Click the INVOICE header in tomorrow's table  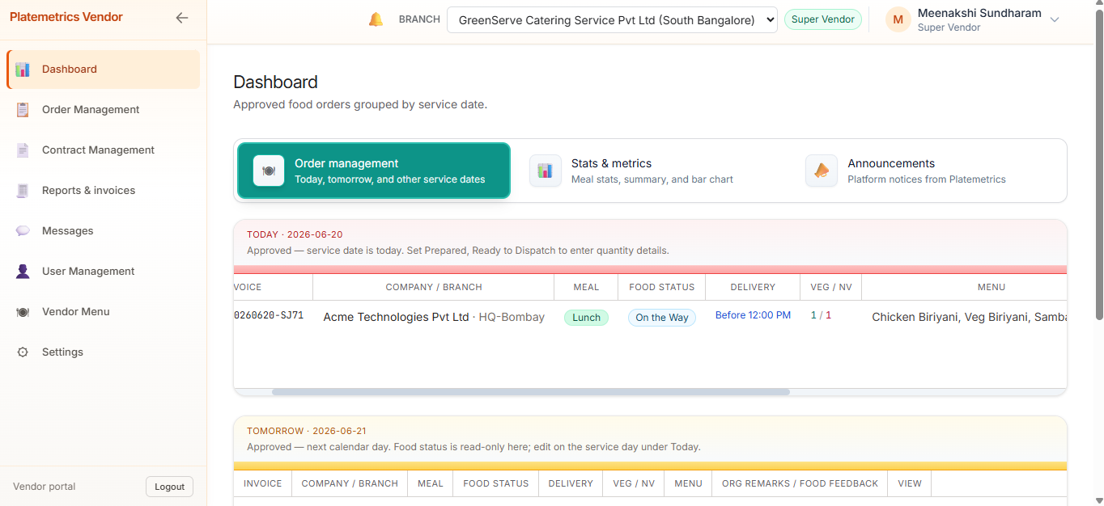click(x=263, y=483)
